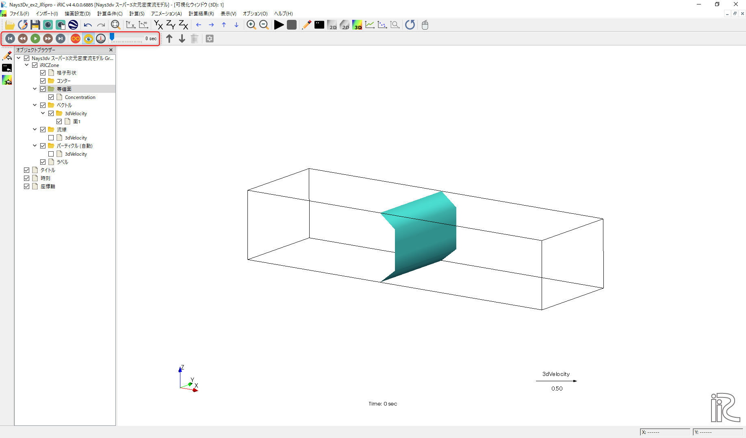
Task: Collapse the ベクトル folder node
Action: 35,105
